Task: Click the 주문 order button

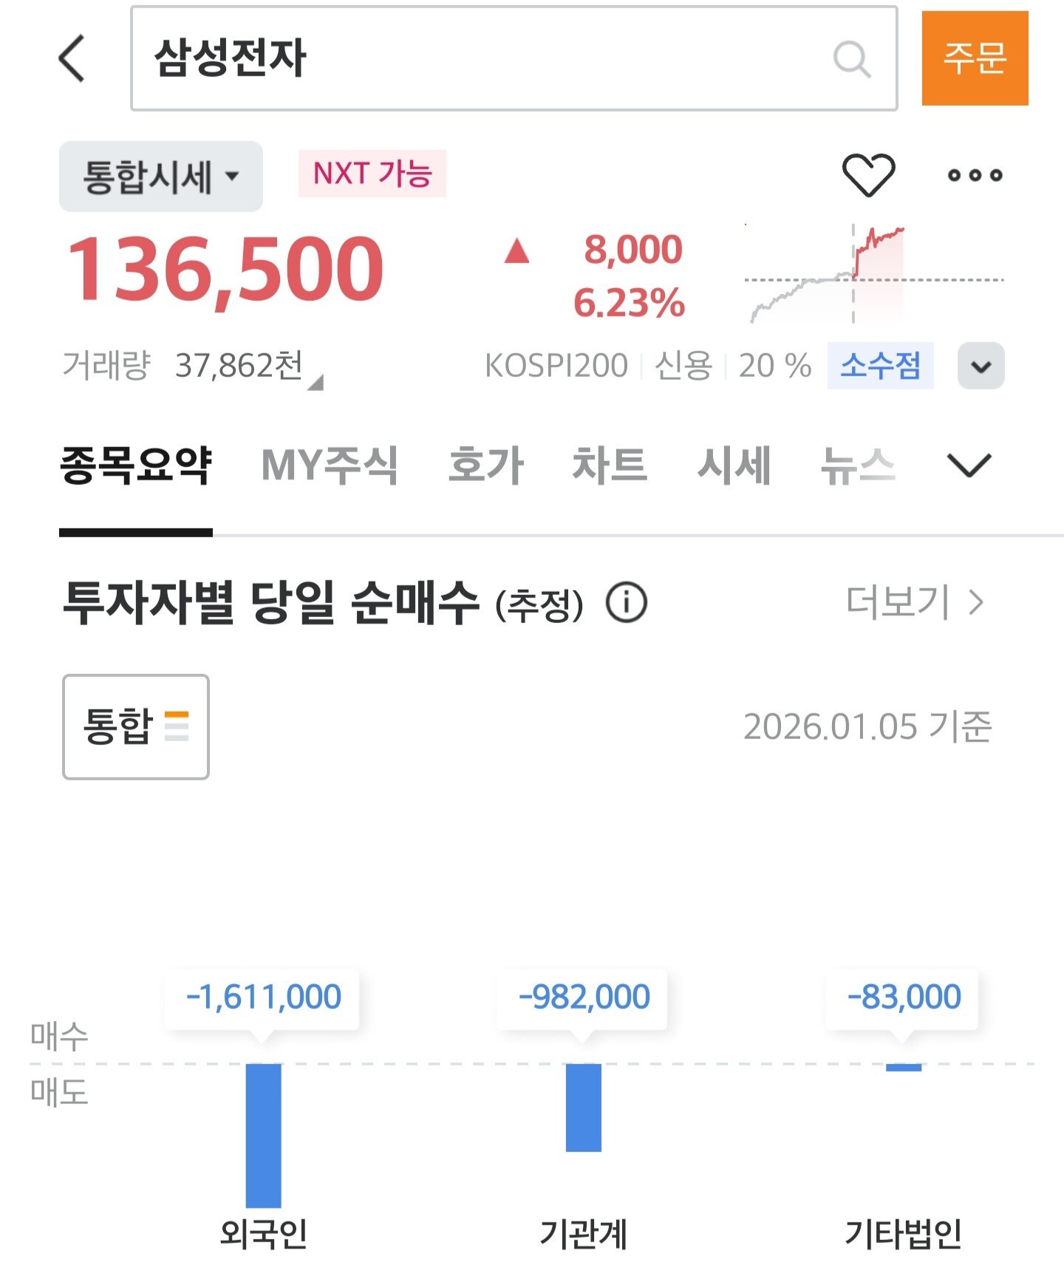Action: [975, 58]
